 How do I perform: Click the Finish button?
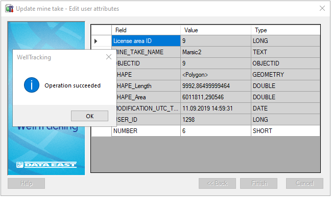259,183
